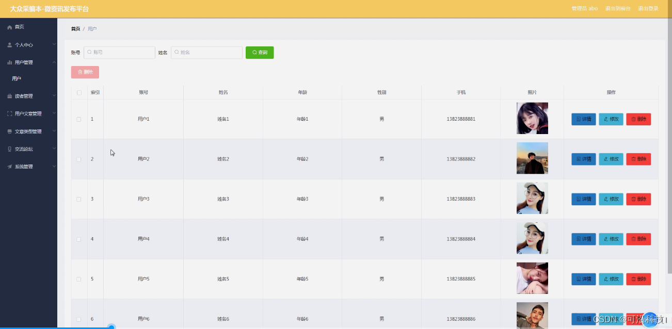Viewport: 672px width, 329px height.
Task: Expand the 文章类型管理 chevron
Action: 54,131
